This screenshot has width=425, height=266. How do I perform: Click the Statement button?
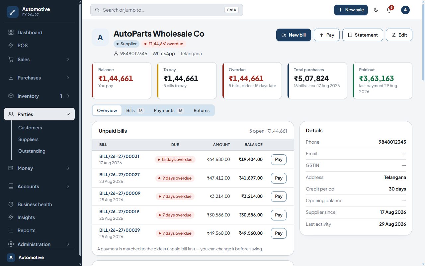363,35
